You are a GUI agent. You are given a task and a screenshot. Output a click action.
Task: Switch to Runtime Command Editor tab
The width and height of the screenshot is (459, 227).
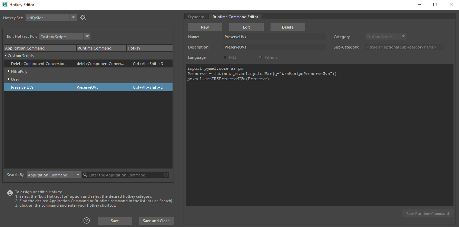235,17
